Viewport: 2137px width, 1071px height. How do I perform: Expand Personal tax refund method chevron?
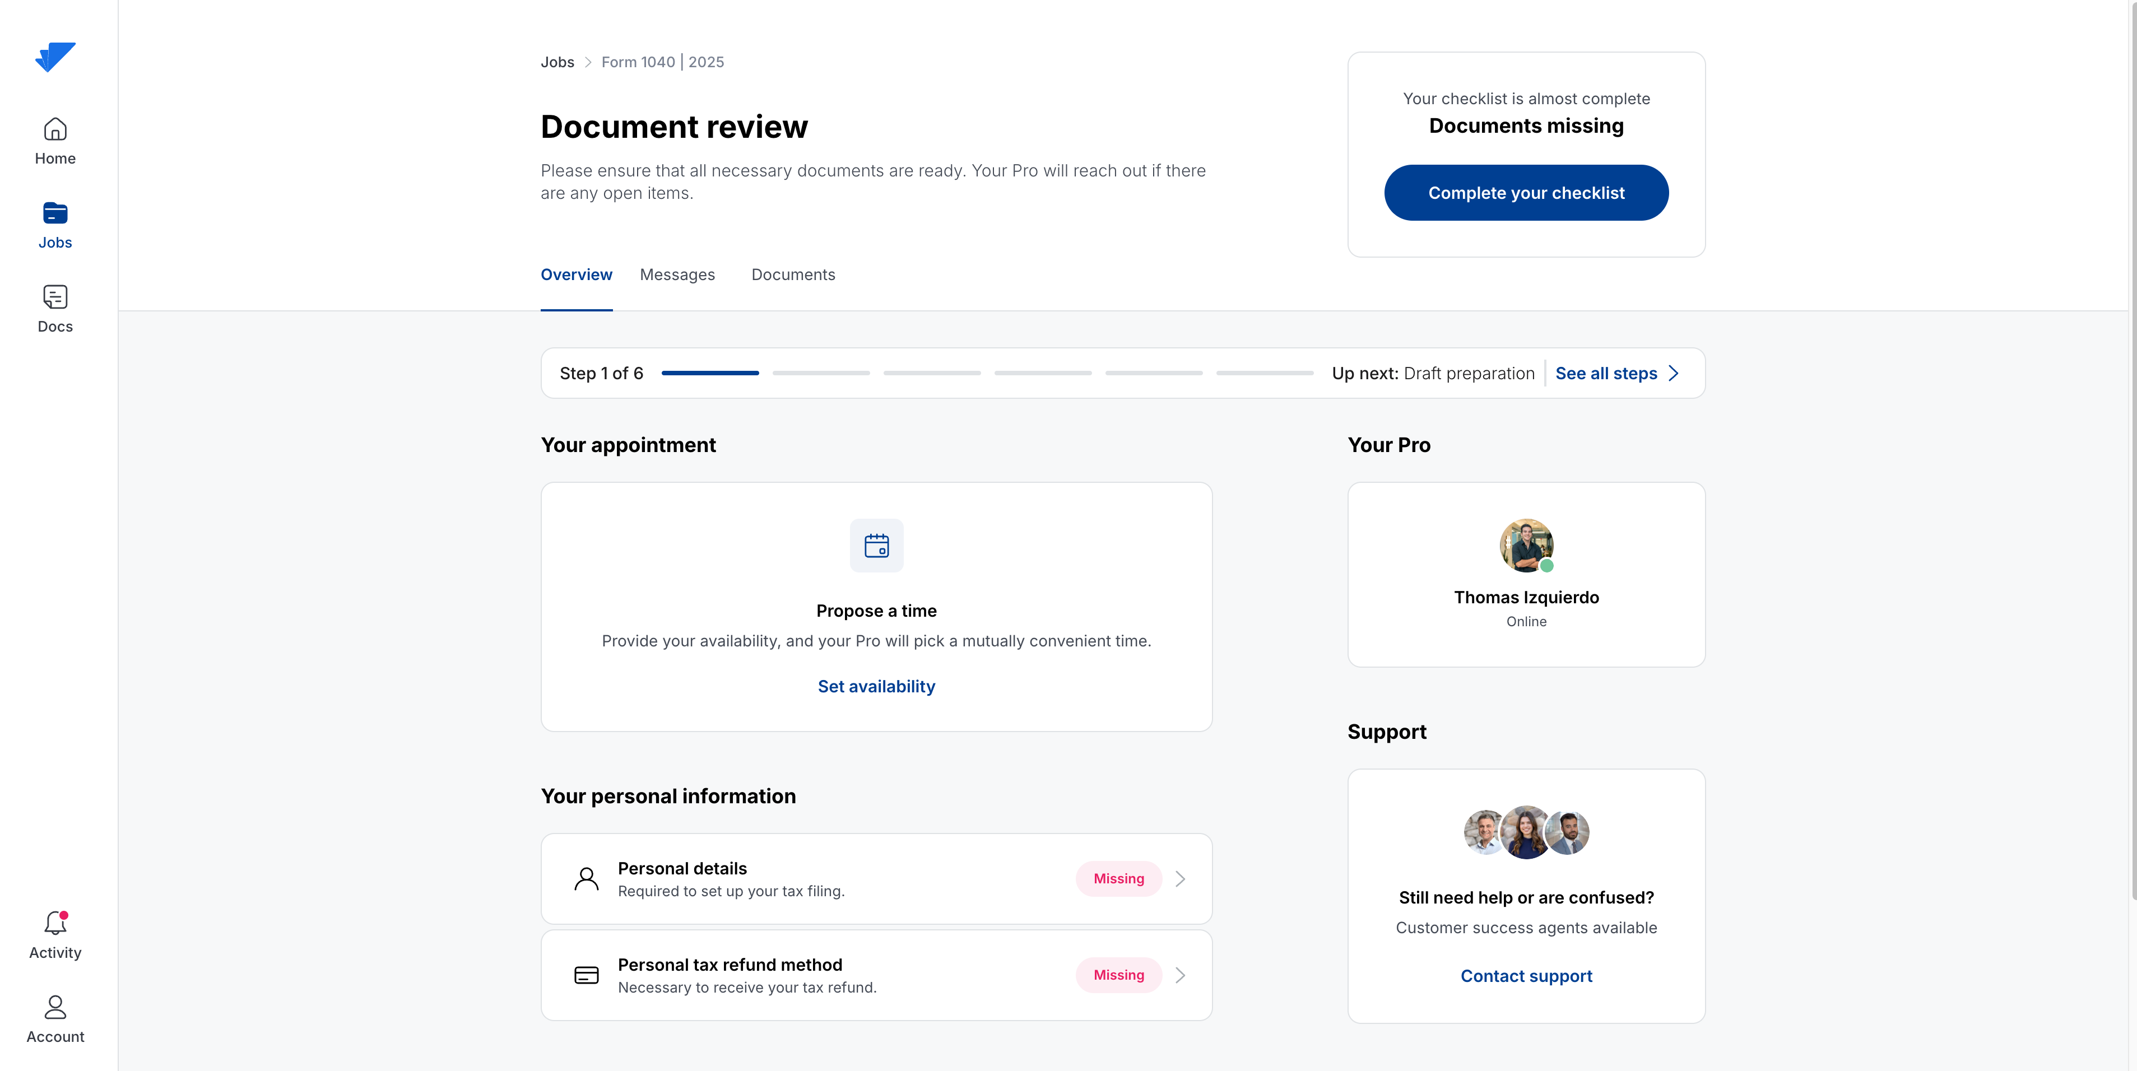1179,975
